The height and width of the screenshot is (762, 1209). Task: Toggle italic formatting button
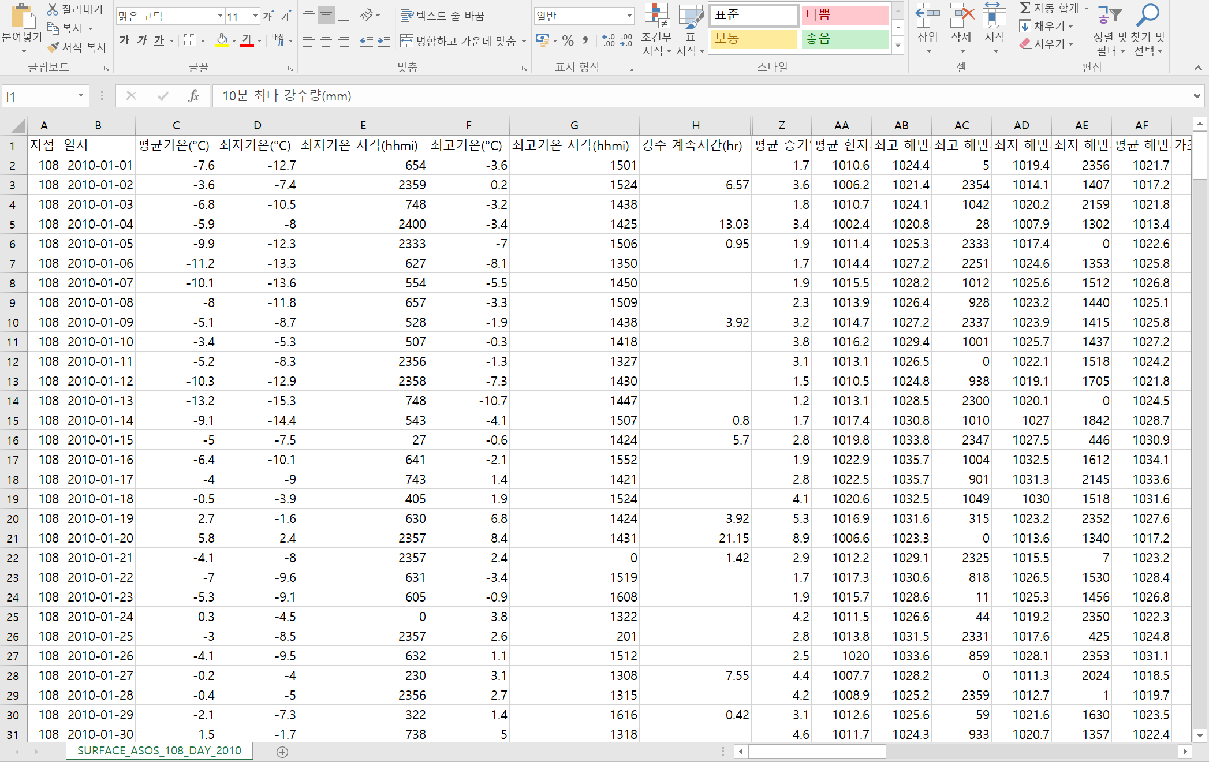(142, 40)
